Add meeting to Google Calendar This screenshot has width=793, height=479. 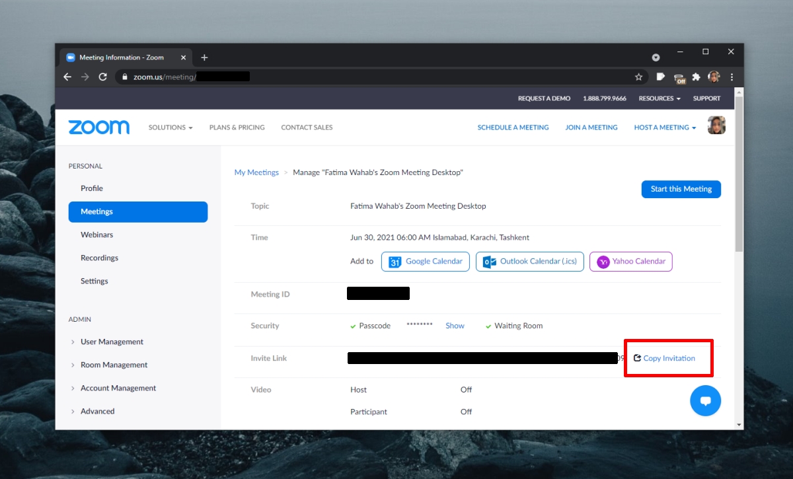coord(426,262)
